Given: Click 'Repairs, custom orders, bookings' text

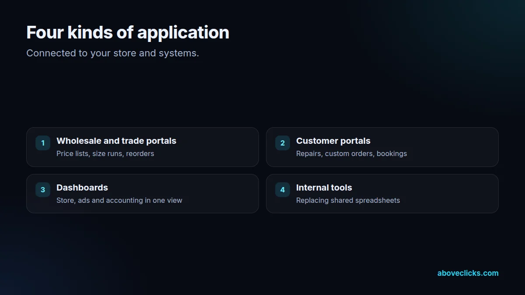Looking at the screenshot, I should coord(351,153).
